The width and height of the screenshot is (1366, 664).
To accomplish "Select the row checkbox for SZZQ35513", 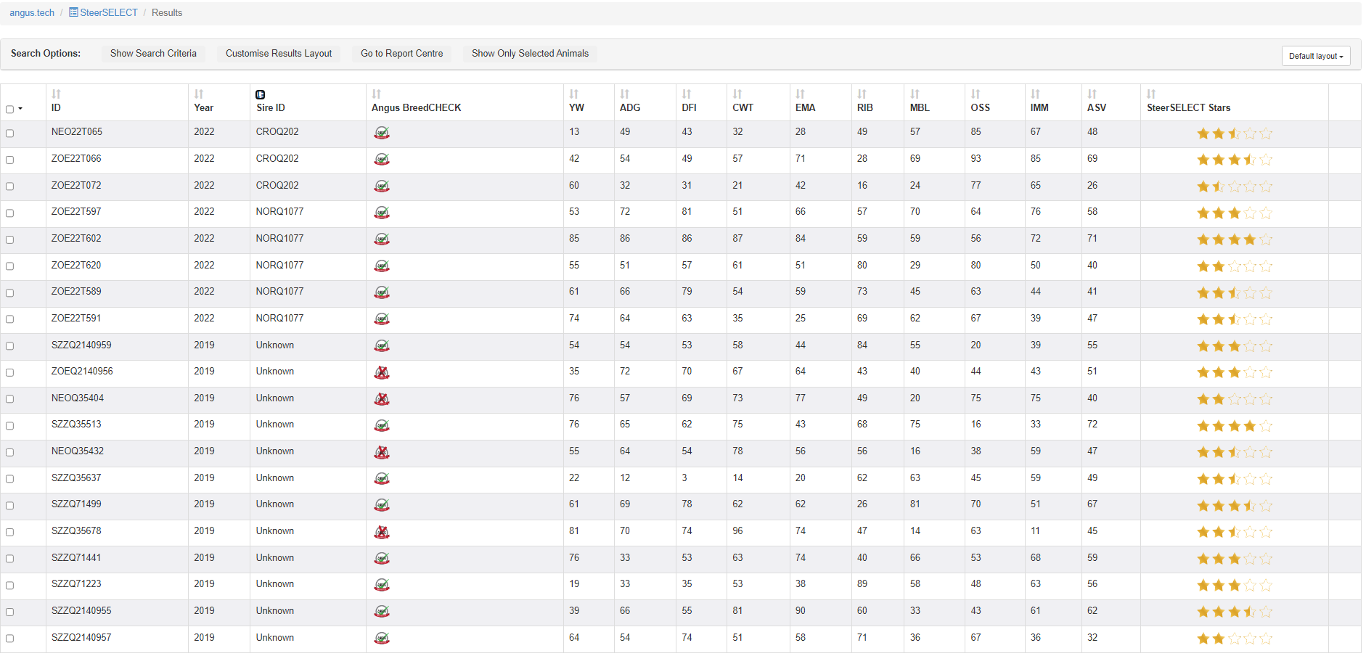I will (10, 426).
